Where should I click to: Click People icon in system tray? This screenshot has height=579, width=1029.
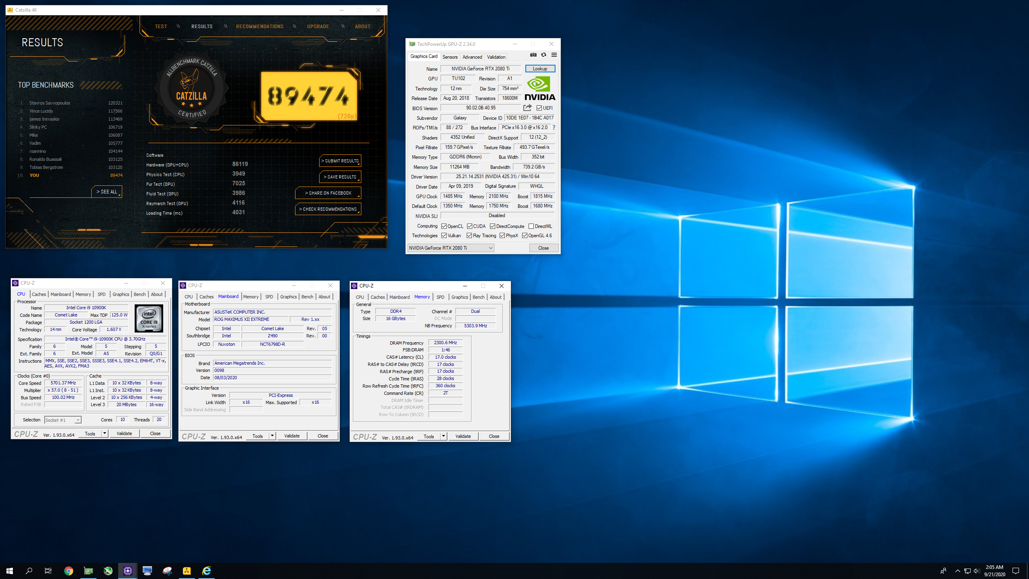coord(943,571)
